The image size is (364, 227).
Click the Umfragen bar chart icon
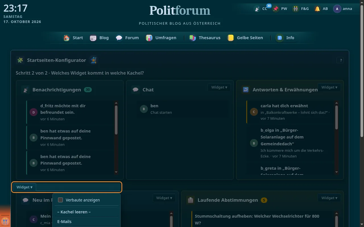[x=149, y=38]
